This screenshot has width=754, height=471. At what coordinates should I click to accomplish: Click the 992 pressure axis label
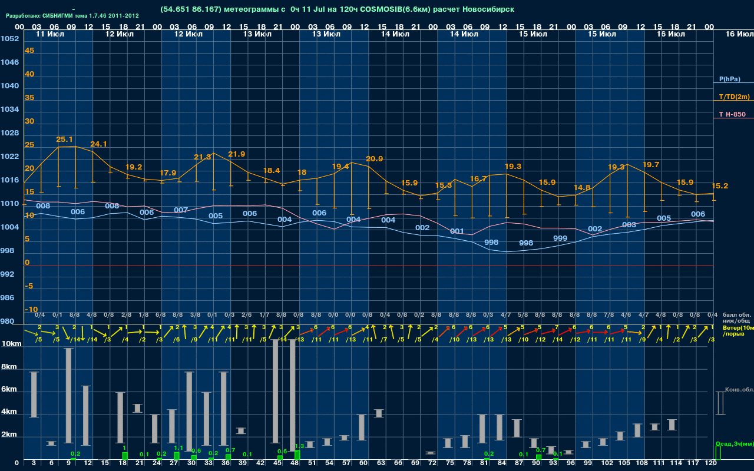[7, 274]
